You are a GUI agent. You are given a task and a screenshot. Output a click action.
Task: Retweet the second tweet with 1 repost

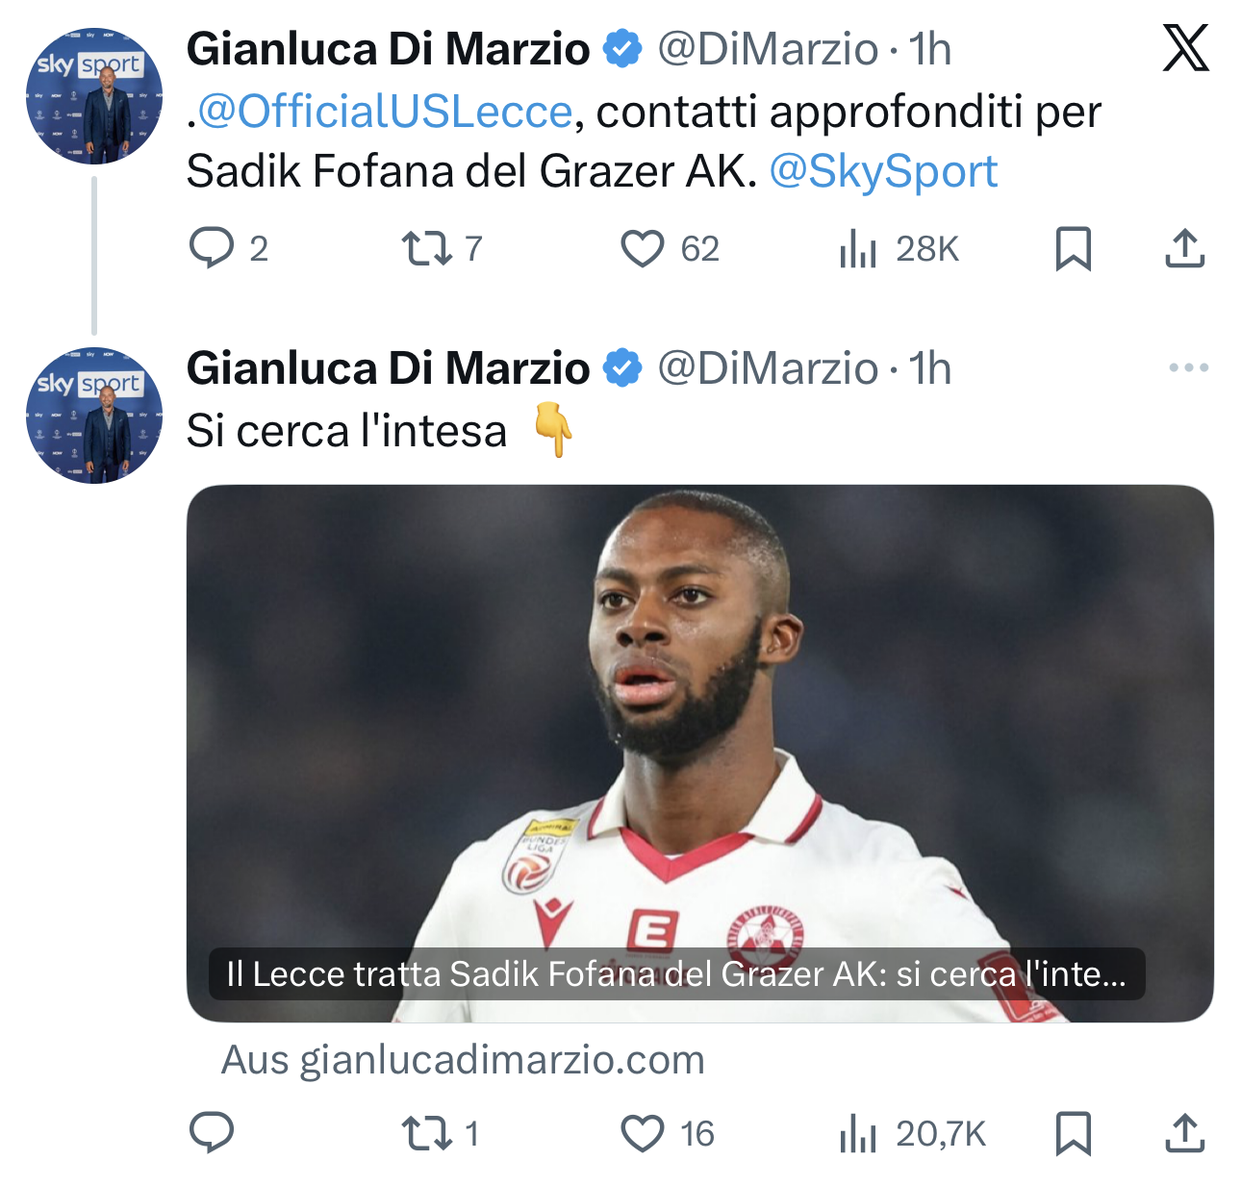426,1133
